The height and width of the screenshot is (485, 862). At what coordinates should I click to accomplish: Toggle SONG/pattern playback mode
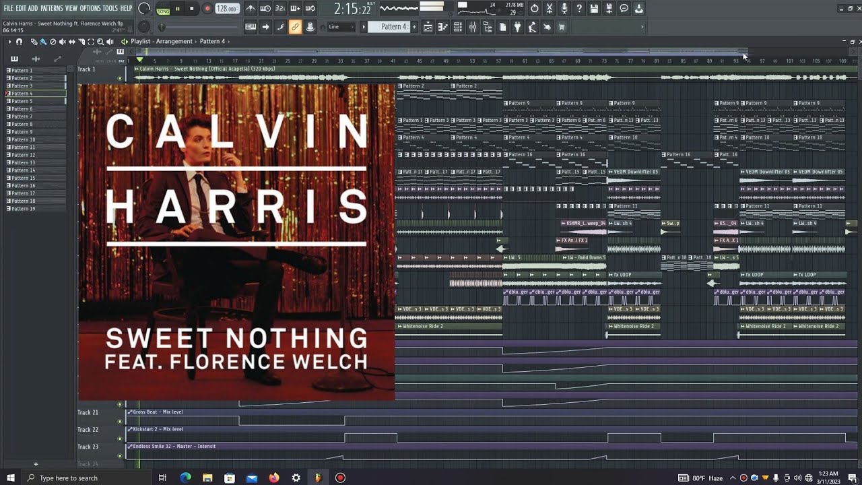point(163,9)
